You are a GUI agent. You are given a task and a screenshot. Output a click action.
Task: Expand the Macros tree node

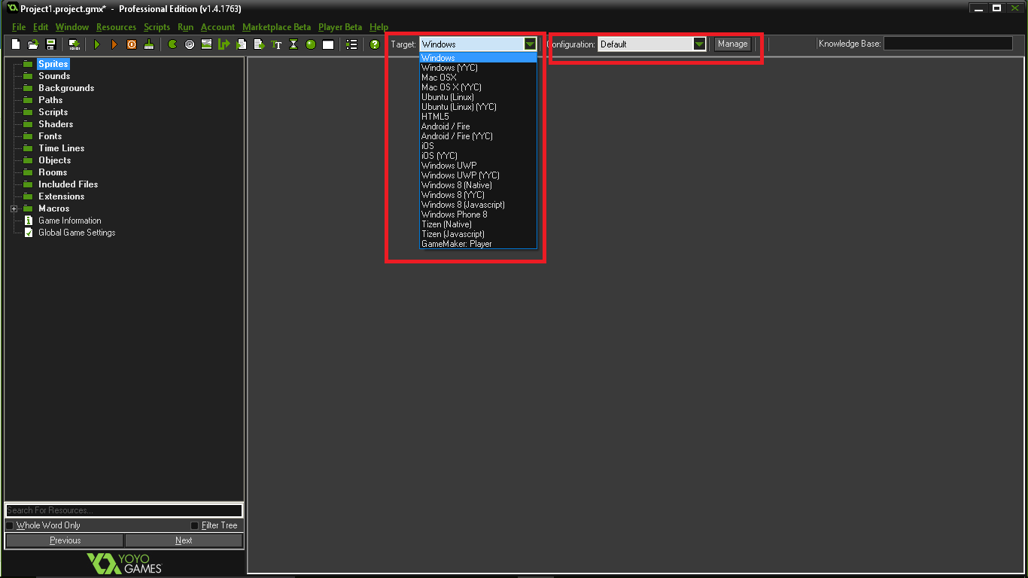14,208
